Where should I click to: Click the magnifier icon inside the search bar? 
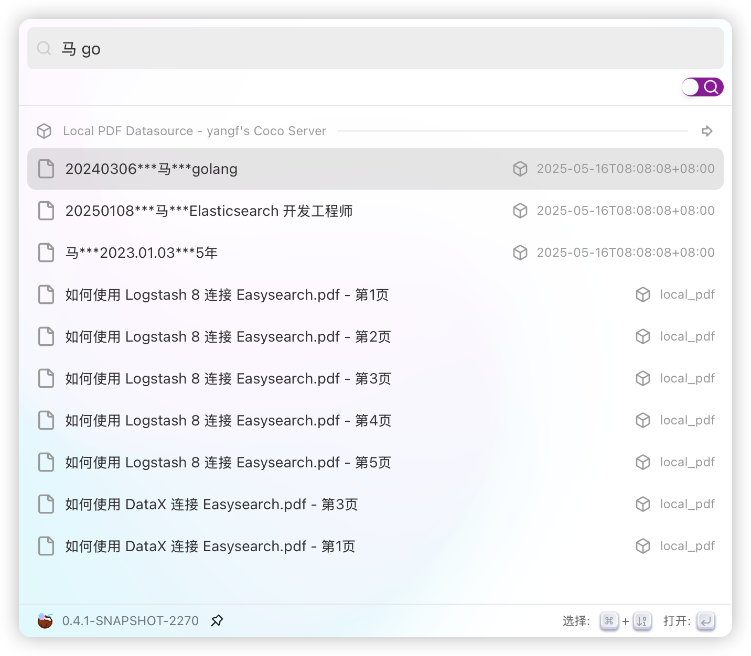tap(44, 48)
